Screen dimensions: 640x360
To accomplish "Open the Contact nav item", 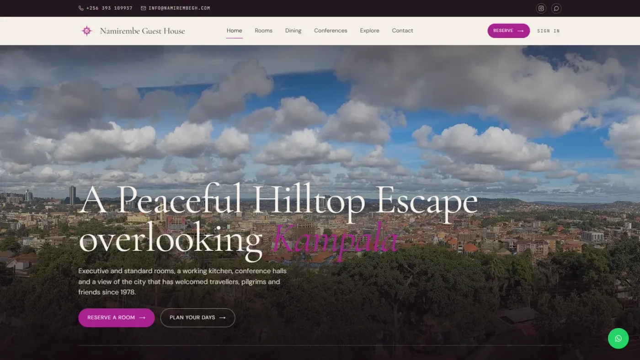I will (x=402, y=31).
